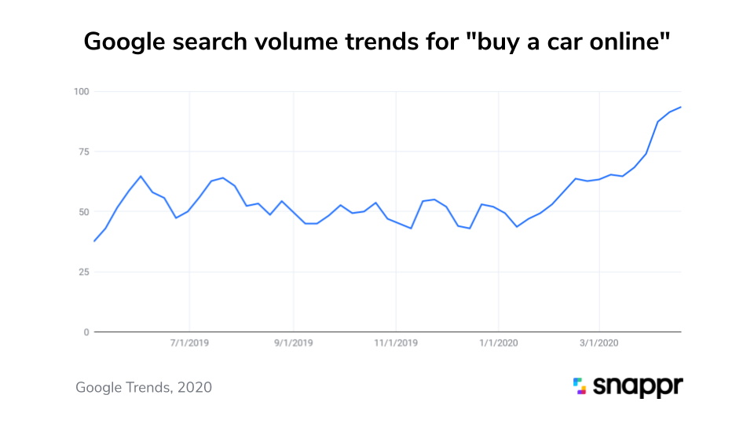Screen dimensions: 754x424
Task: Click the snappr colorful logo icon
Action: coord(580,386)
